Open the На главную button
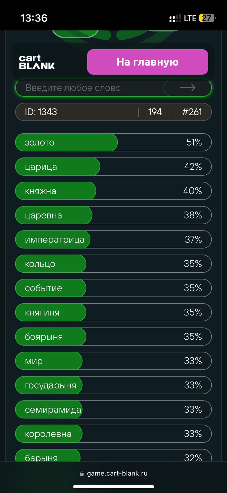The width and height of the screenshot is (227, 493). click(x=148, y=62)
